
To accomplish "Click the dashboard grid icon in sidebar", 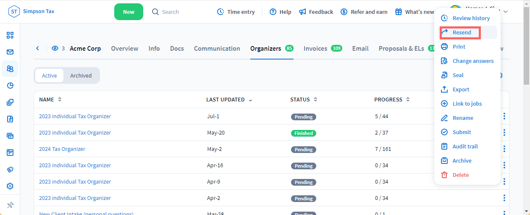I will [10, 35].
